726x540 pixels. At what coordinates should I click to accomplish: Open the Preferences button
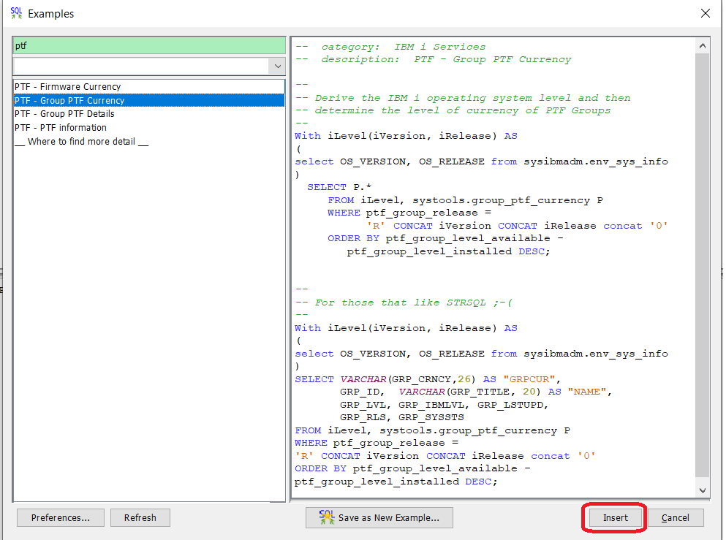[x=61, y=518]
